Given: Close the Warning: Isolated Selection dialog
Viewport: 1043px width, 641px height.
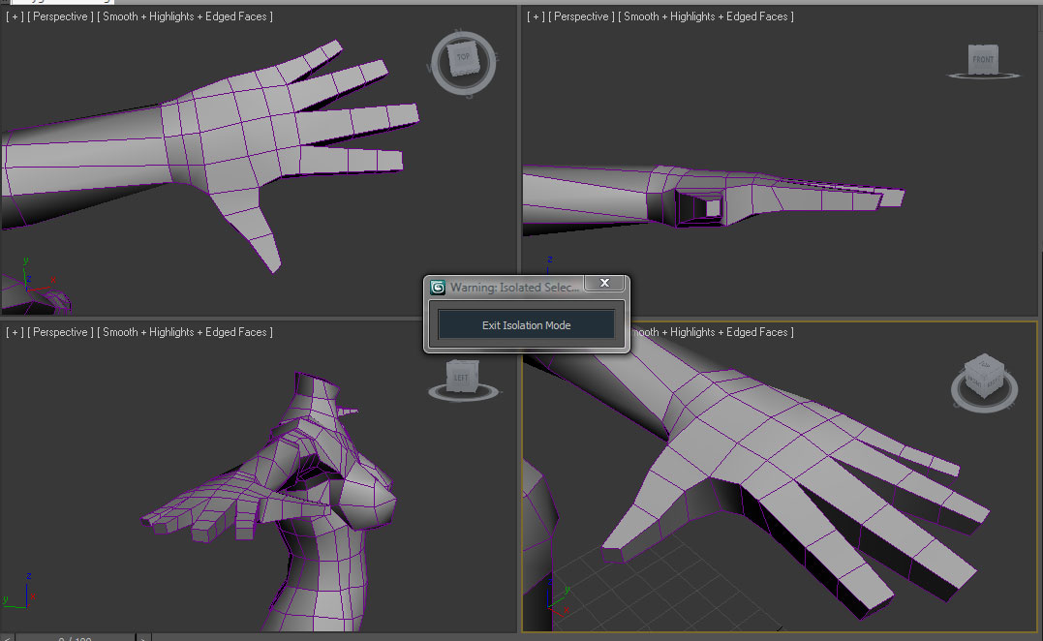Looking at the screenshot, I should point(604,283).
